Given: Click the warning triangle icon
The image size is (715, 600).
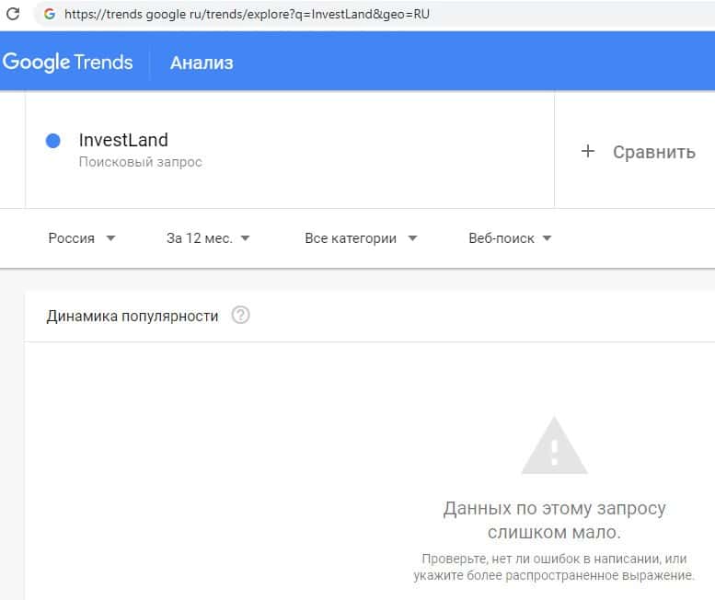Looking at the screenshot, I should (x=554, y=446).
